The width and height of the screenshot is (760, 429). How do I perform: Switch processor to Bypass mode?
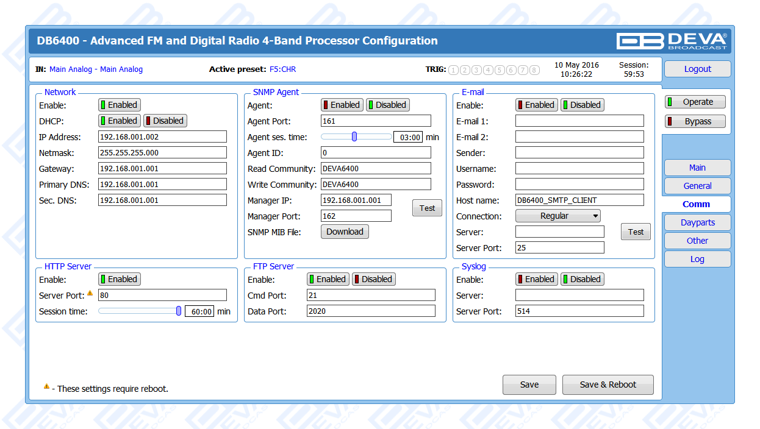click(x=695, y=121)
